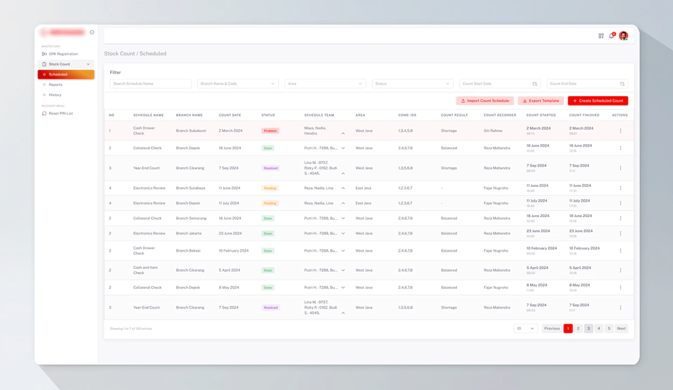Open the Area filter dropdown
Viewport: 673px width, 390px height.
click(x=325, y=84)
